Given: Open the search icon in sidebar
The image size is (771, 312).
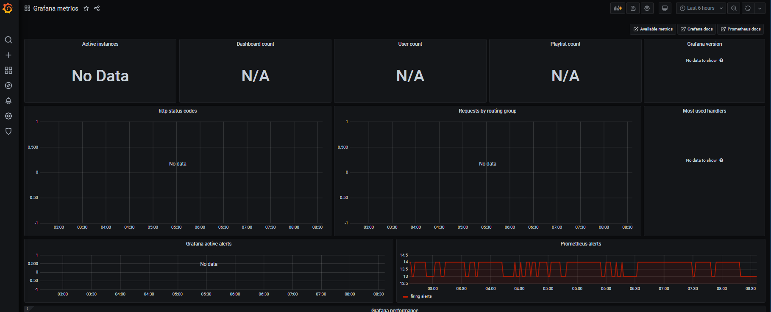Looking at the screenshot, I should point(8,40).
